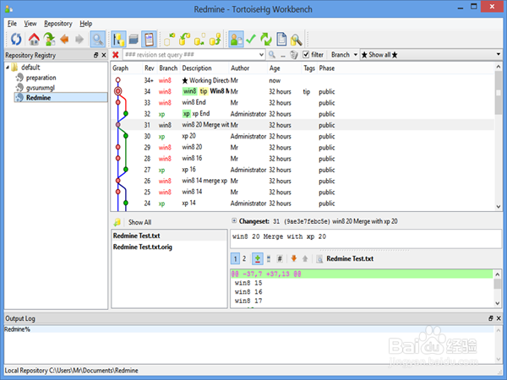507x380 pixels.
Task: Go back with the orange left arrow
Action: coord(64,40)
